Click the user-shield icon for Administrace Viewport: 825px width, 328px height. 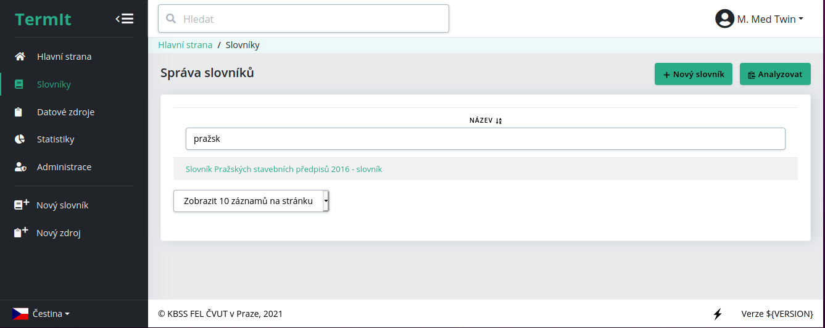click(x=20, y=167)
